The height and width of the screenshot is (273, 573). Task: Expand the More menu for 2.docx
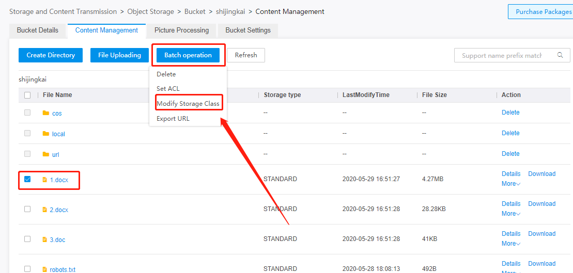pyautogui.click(x=511, y=214)
